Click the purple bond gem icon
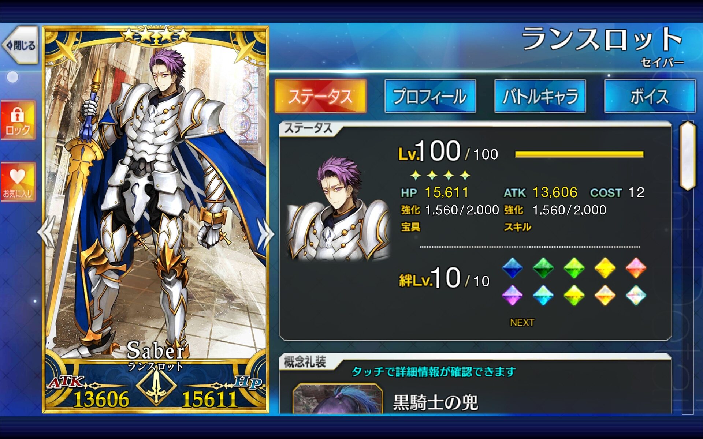 513,295
